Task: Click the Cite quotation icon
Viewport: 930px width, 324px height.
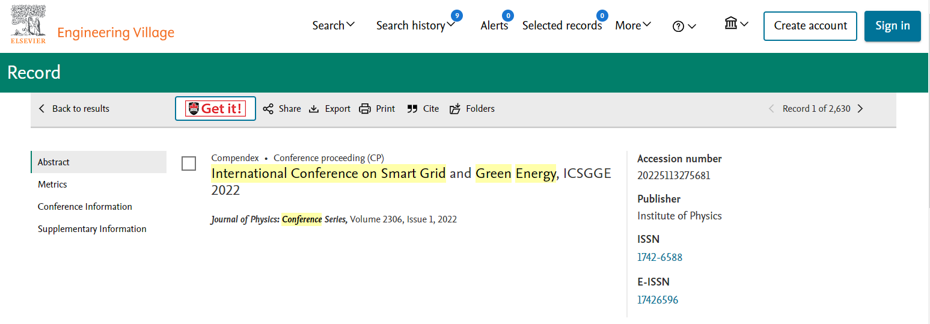Action: point(412,109)
